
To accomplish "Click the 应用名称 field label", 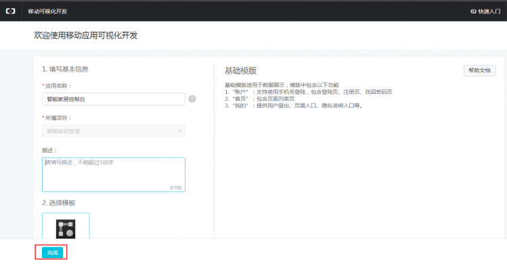I will (x=57, y=86).
